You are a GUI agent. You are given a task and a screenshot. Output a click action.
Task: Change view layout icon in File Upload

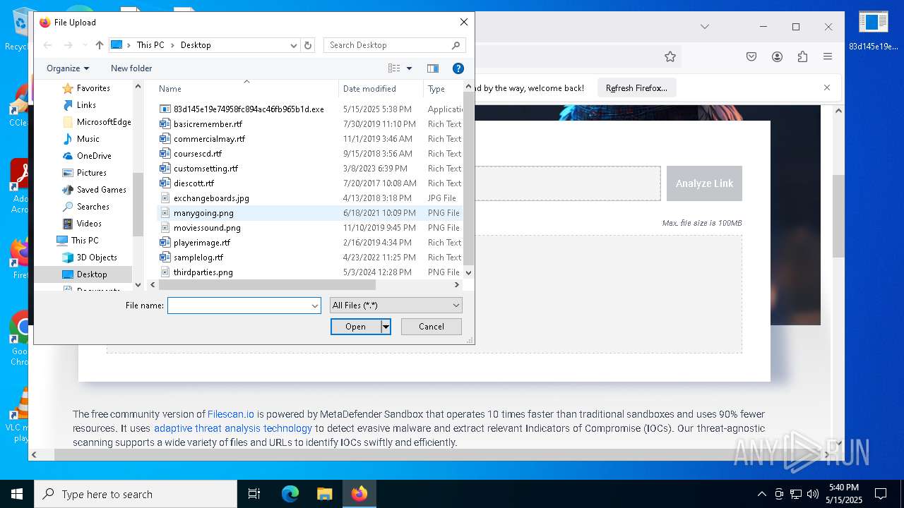[395, 68]
